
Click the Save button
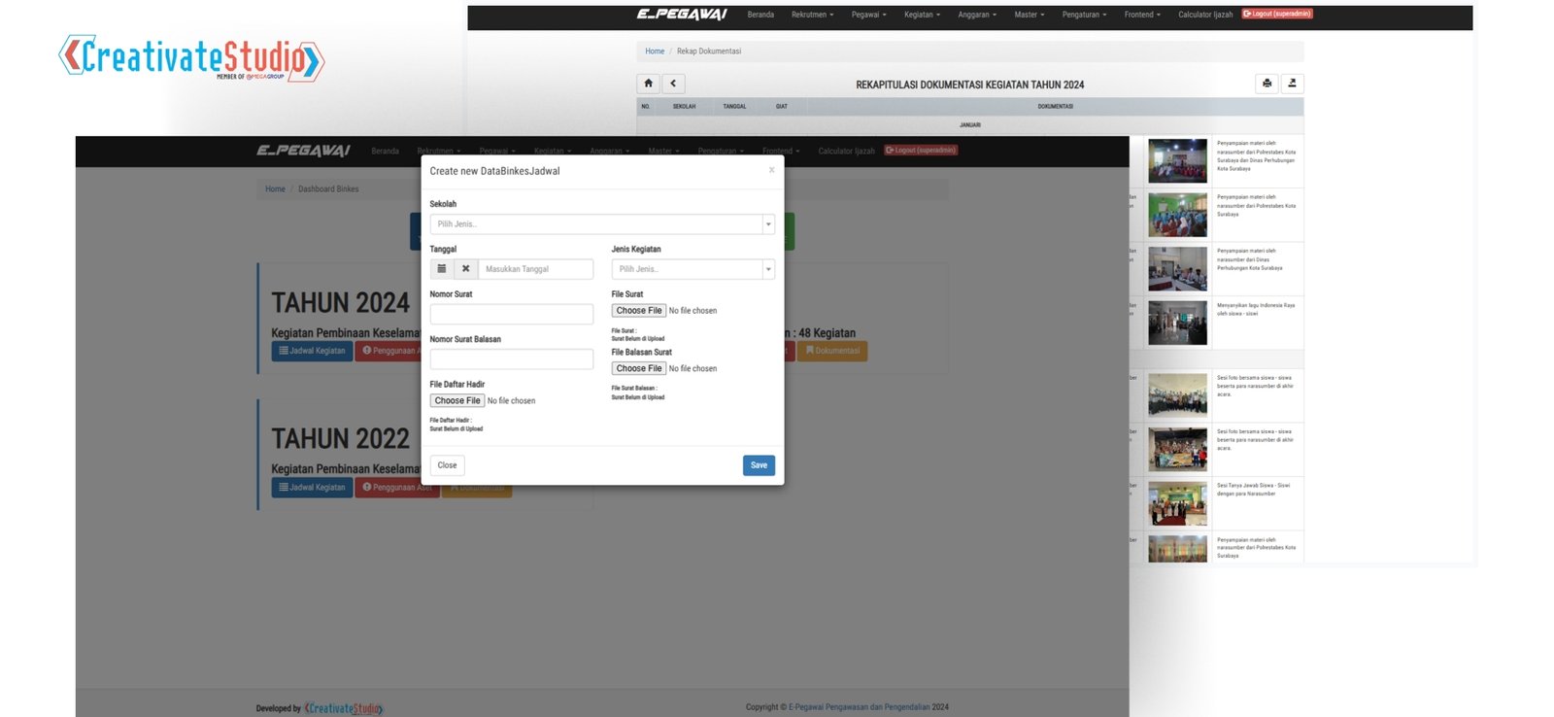coord(759,465)
